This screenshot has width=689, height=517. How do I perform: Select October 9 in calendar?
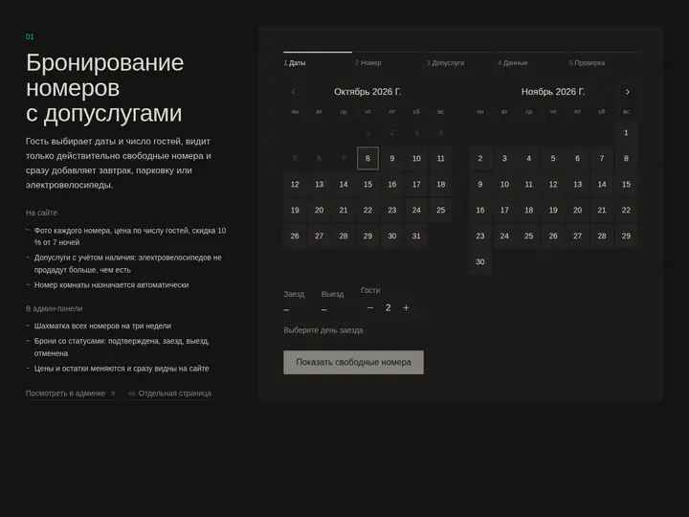[x=392, y=158]
